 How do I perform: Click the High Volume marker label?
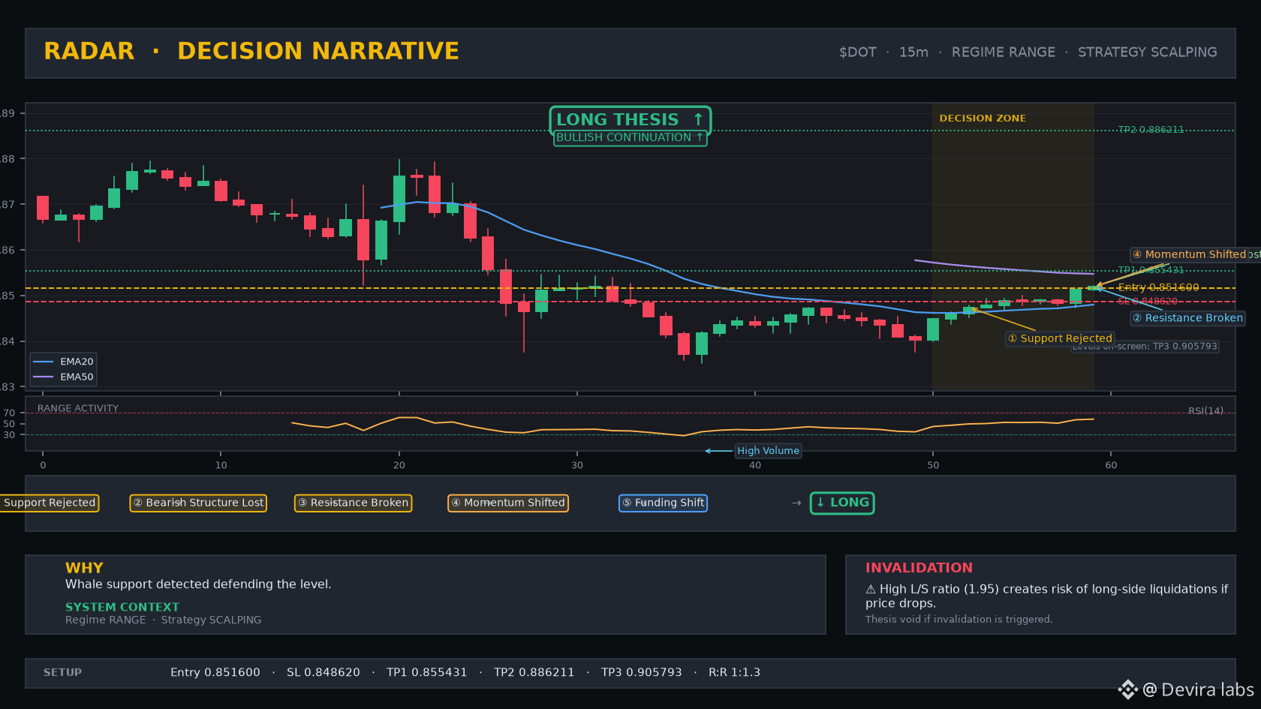tap(768, 451)
